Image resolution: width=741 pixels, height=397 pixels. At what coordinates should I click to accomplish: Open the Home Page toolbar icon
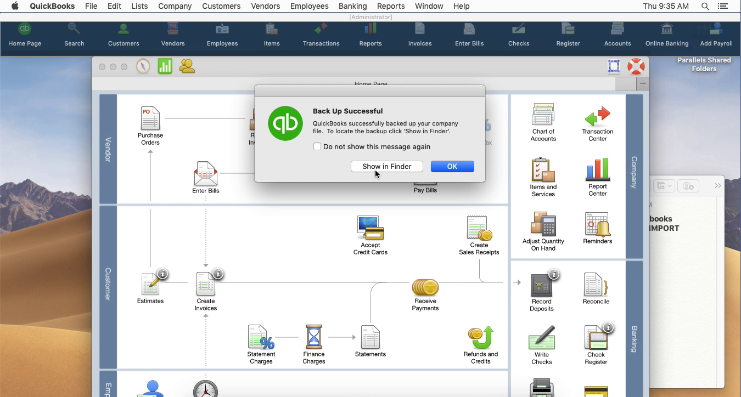click(25, 35)
